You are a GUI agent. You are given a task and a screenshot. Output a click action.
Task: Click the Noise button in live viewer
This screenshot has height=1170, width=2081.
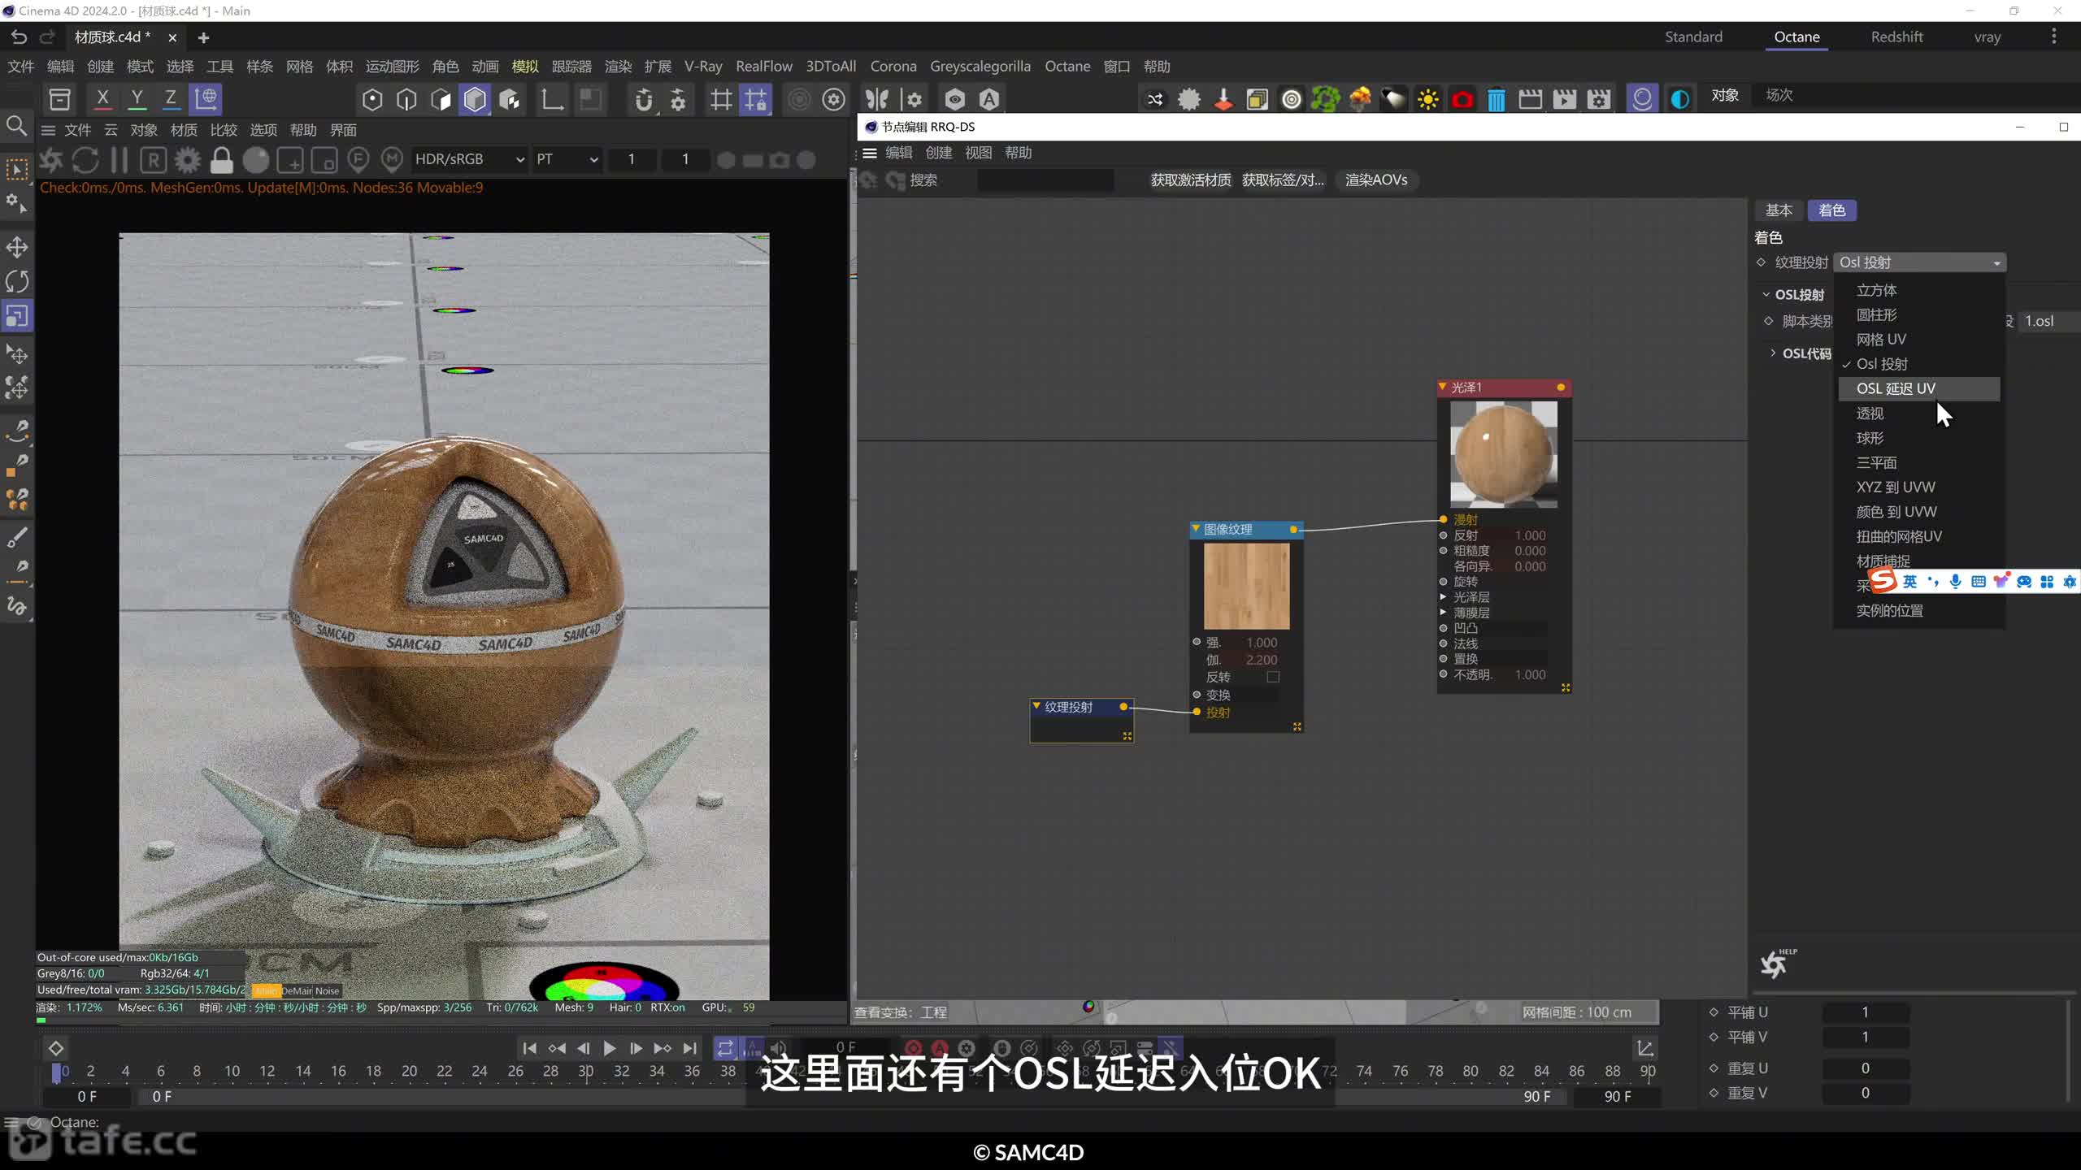pyautogui.click(x=327, y=990)
